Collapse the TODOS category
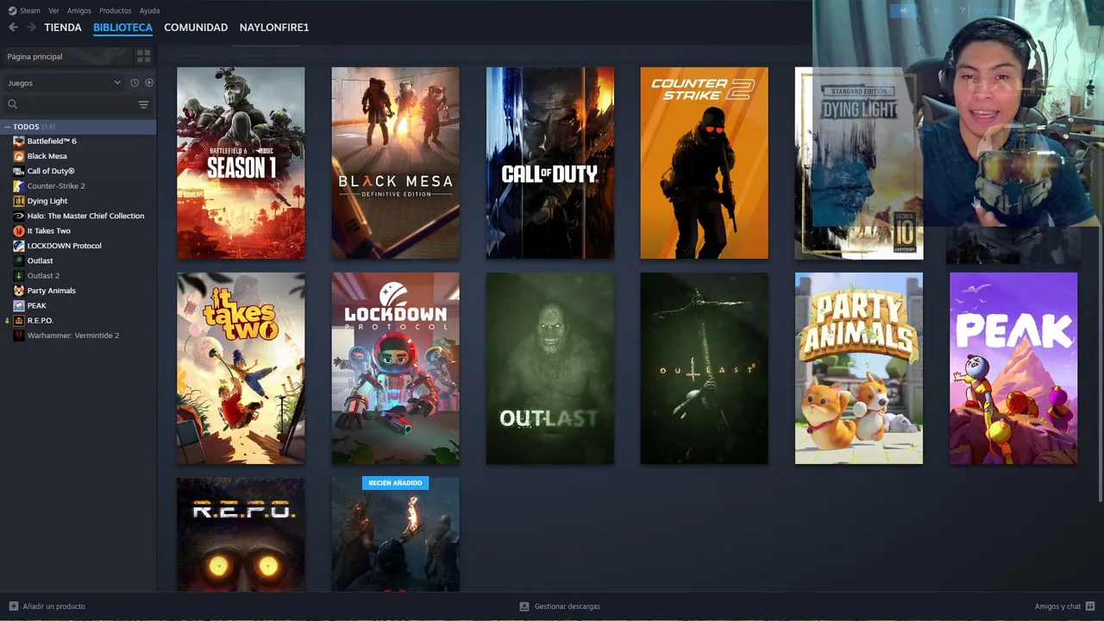 7,127
